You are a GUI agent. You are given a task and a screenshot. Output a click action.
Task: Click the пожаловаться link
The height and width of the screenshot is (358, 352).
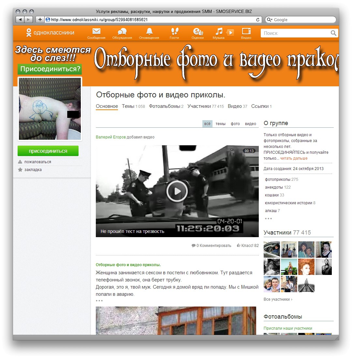click(x=38, y=162)
